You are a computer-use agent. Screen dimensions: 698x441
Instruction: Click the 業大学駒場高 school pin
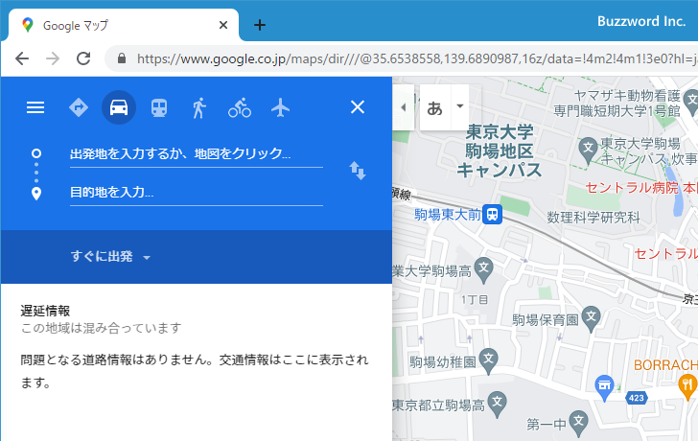[x=484, y=269]
